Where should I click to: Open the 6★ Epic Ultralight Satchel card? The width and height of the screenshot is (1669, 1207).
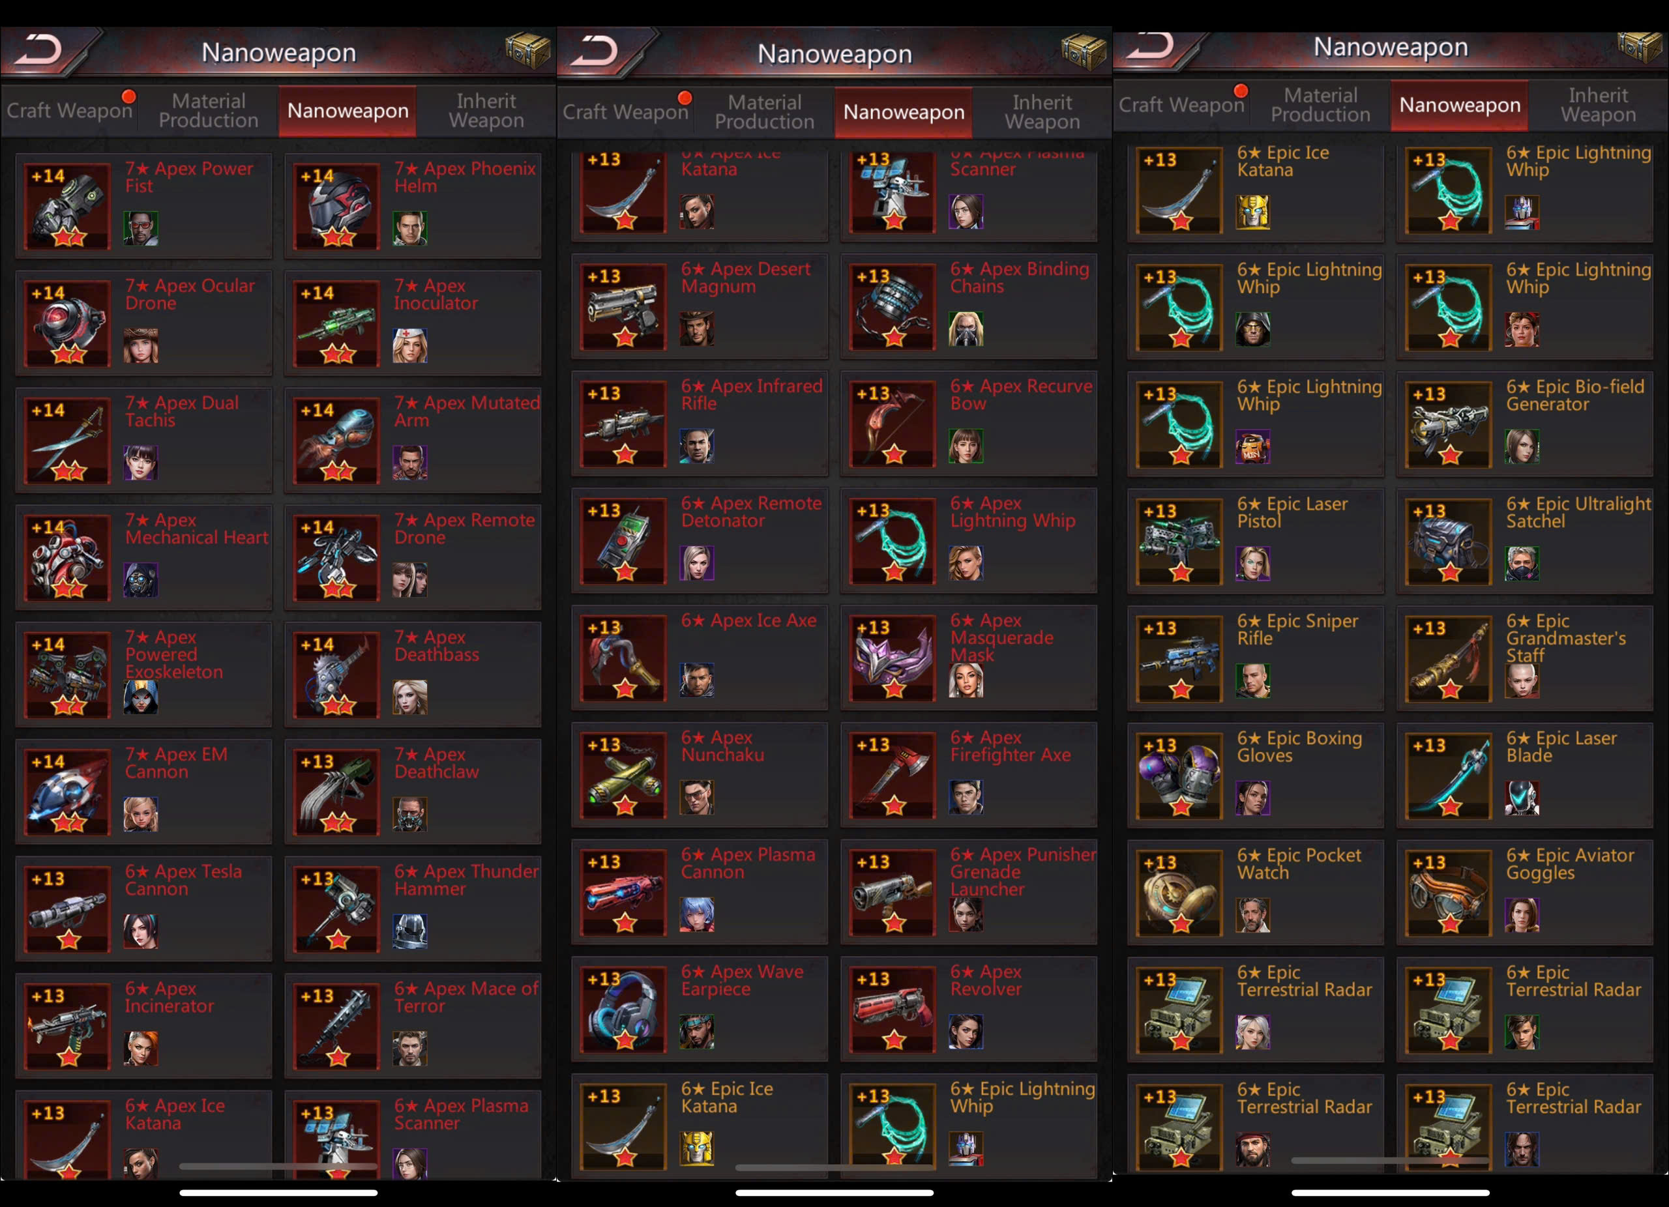tap(1525, 542)
